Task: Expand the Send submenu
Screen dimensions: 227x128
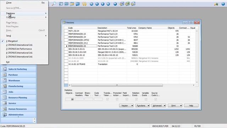Action: click(x=24, y=36)
